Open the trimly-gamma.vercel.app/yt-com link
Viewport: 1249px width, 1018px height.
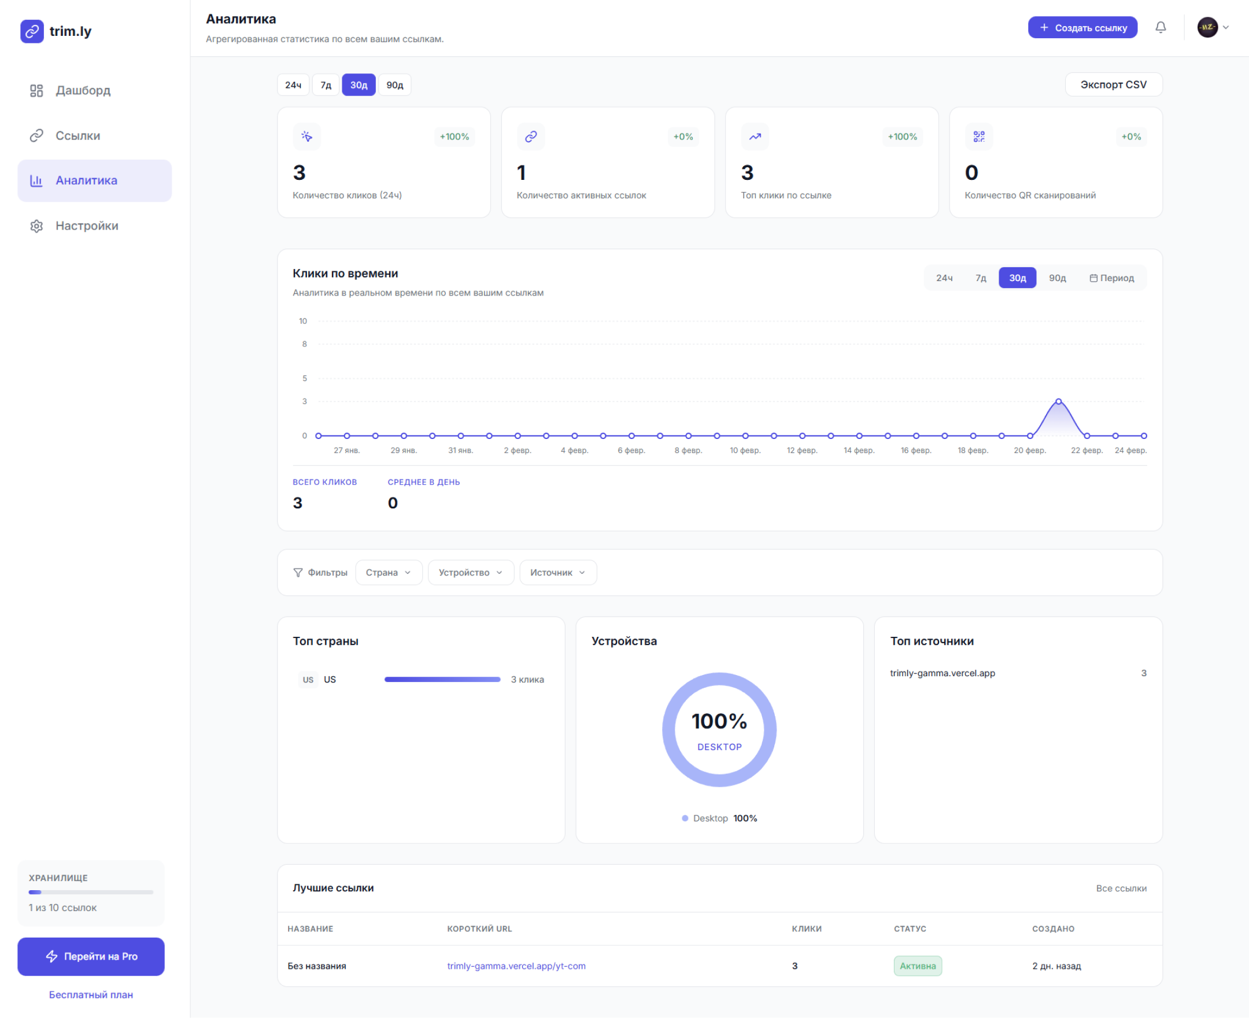point(516,966)
